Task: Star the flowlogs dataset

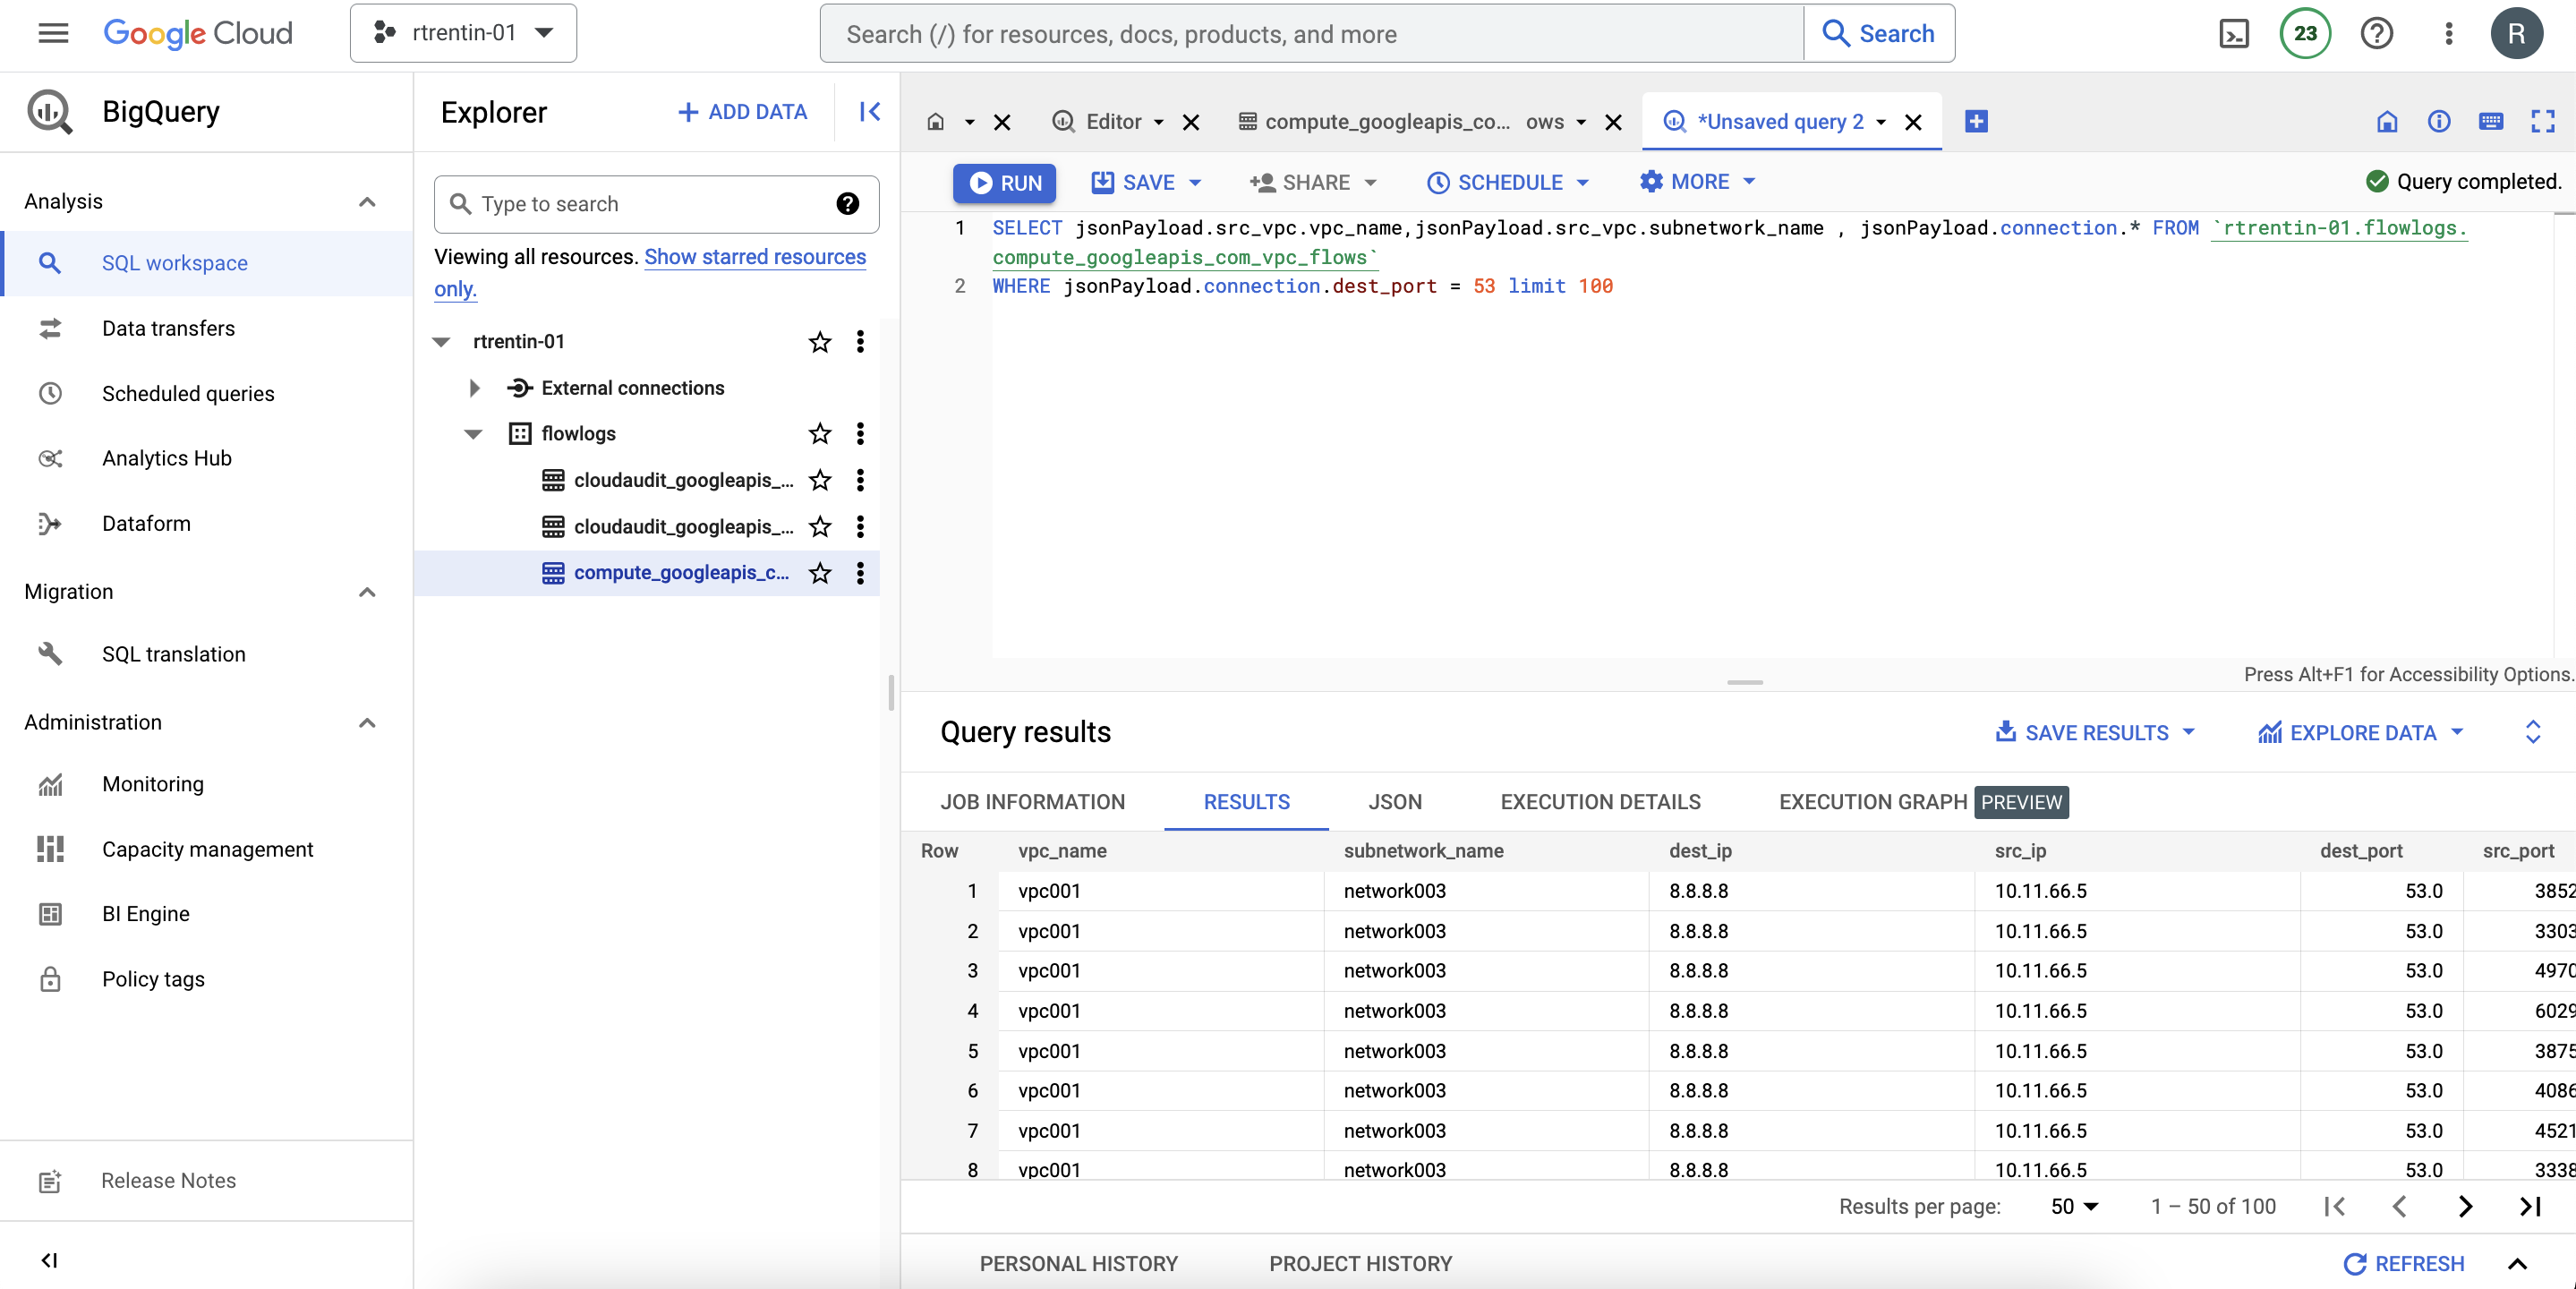Action: click(819, 434)
